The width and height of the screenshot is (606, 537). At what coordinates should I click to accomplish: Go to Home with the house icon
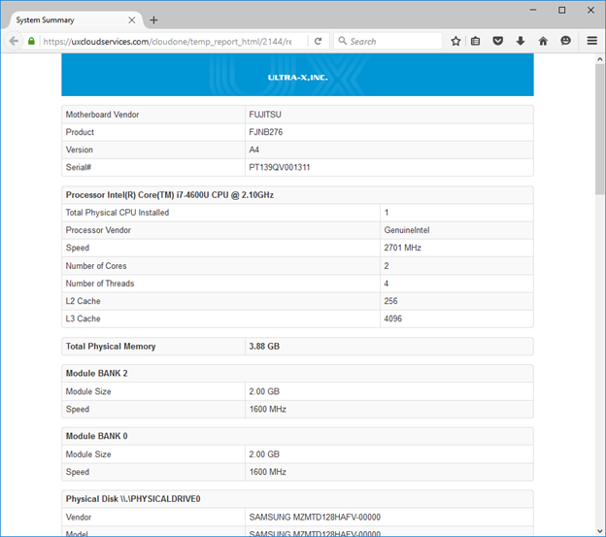click(x=543, y=41)
